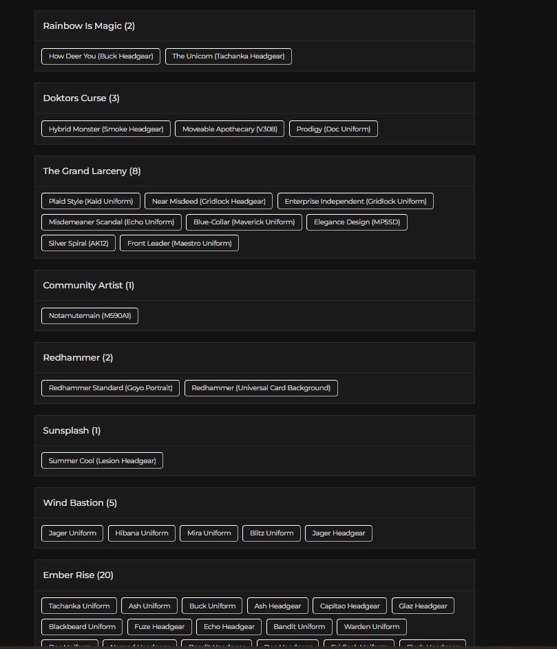Click Silver Spiral (AK12) tag
Viewport: 557px width, 649px height.
click(78, 244)
